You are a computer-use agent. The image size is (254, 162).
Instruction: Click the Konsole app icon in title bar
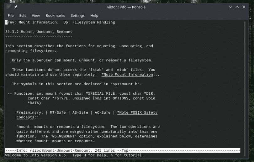pos(9,7)
